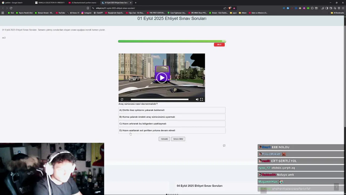Mute the question video sound
The width and height of the screenshot is (346, 195).
tap(197, 99)
